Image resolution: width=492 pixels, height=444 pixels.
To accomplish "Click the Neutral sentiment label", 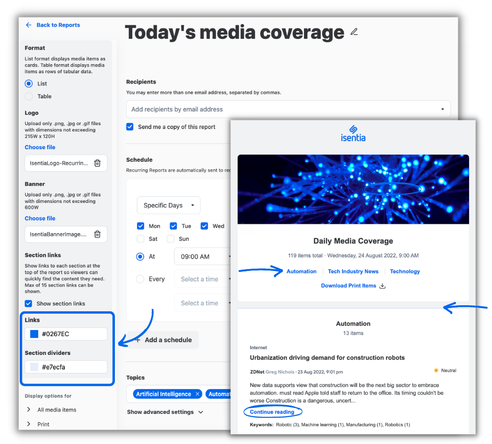I will click(x=449, y=370).
